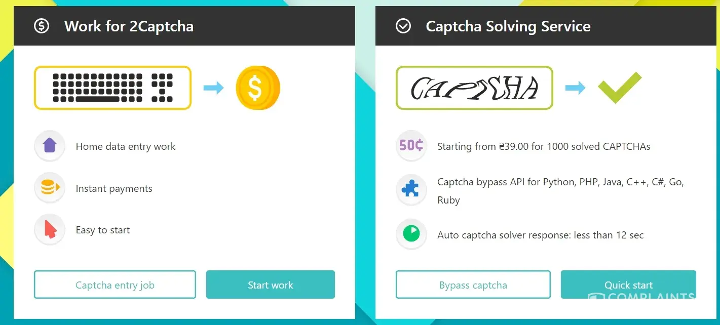Click the Home data entry work text
This screenshot has width=720, height=325.
click(126, 147)
